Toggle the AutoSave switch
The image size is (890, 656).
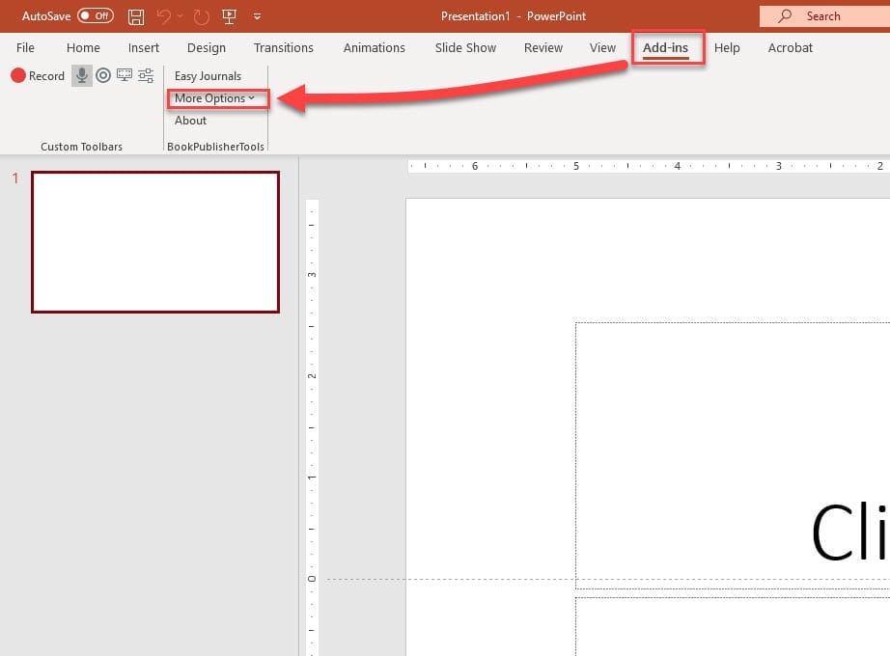pos(95,16)
